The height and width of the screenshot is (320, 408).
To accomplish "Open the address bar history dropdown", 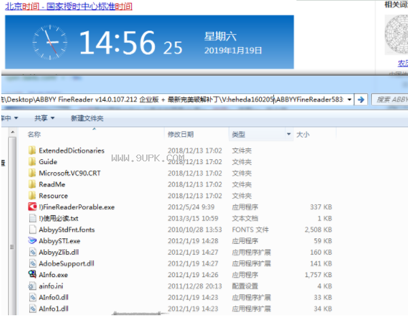I will (x=350, y=99).
